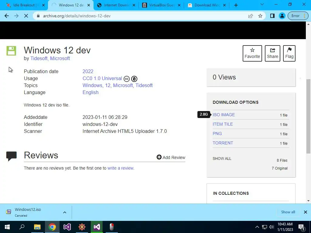The image size is (311, 233).
Task: Open the Windows Start menu
Action: 7,227
